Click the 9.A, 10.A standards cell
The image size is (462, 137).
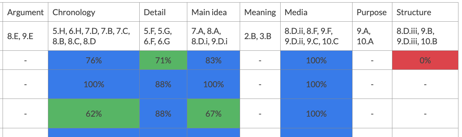[372, 36]
